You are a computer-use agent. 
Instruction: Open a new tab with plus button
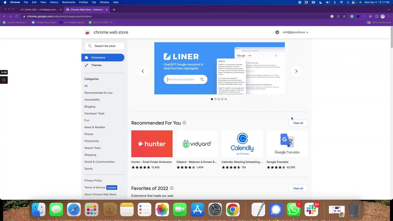coord(114,10)
